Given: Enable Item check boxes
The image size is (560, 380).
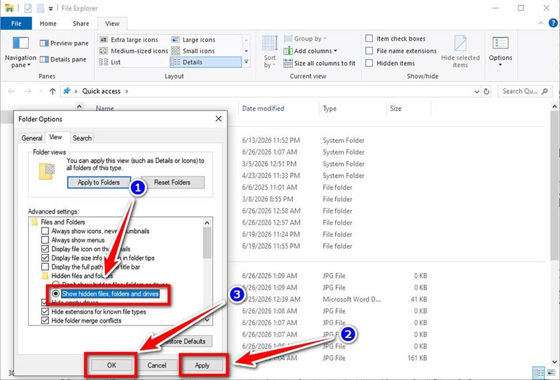Looking at the screenshot, I should coord(370,38).
